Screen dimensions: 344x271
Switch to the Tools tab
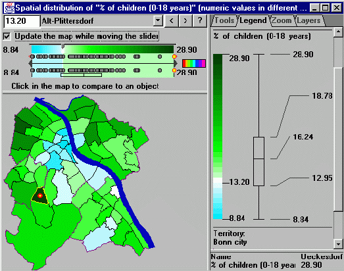point(224,20)
